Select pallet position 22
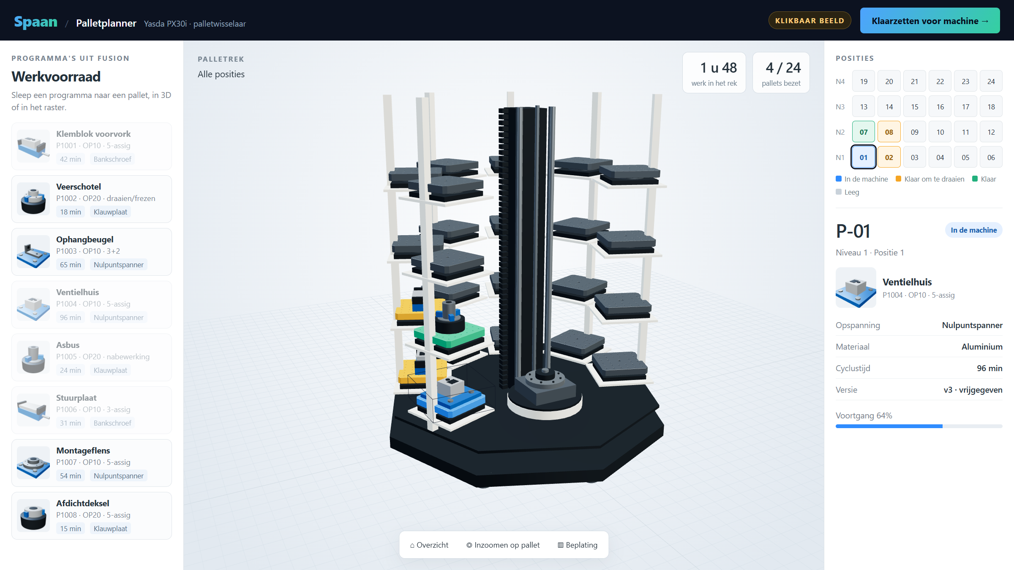This screenshot has height=570, width=1014. pos(940,81)
